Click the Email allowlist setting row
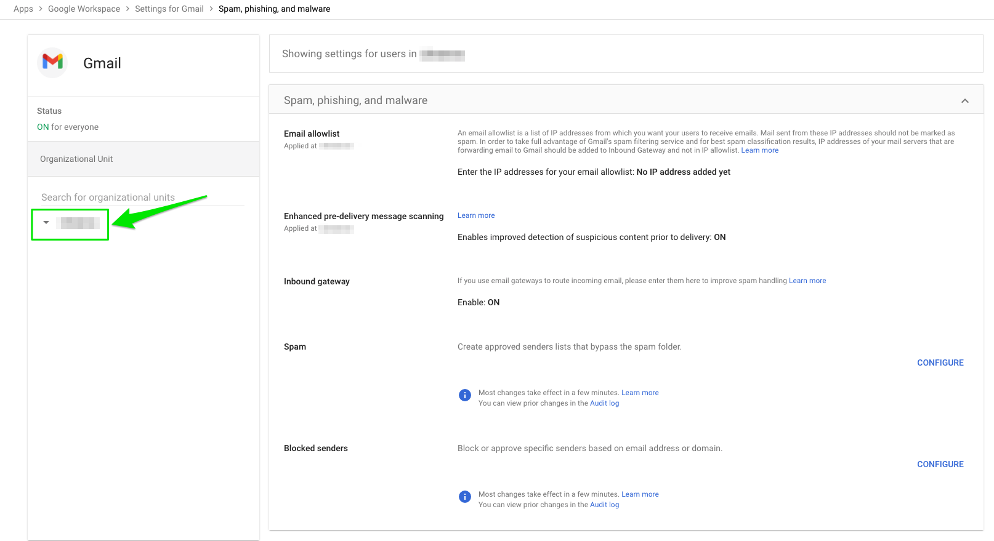 point(626,153)
